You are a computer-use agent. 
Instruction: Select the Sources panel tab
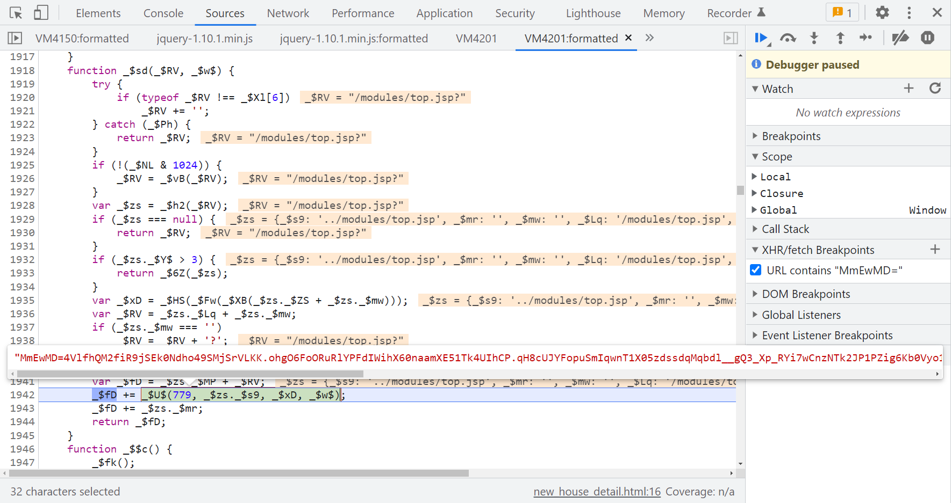pos(225,13)
